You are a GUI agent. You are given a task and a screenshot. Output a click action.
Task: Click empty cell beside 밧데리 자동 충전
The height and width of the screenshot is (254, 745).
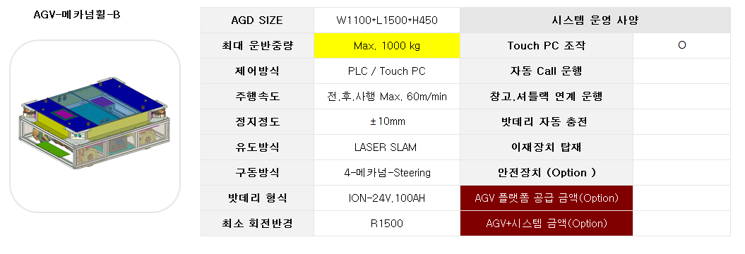click(x=682, y=122)
